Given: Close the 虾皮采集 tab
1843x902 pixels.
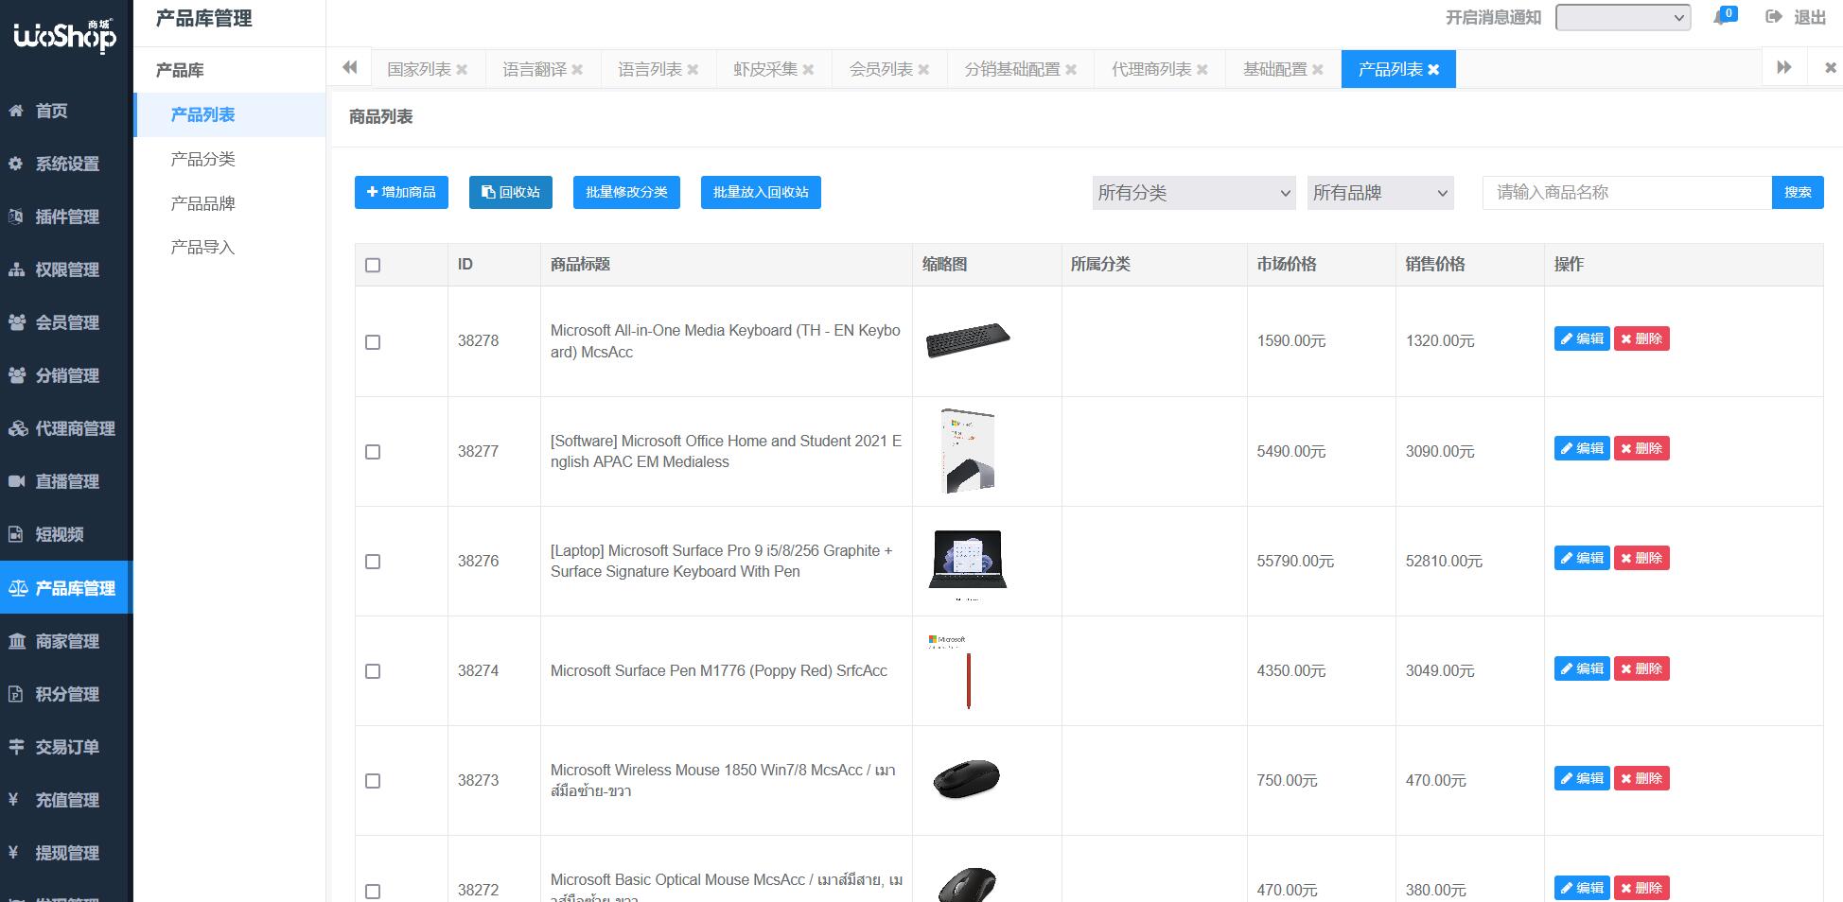Looking at the screenshot, I should (808, 69).
